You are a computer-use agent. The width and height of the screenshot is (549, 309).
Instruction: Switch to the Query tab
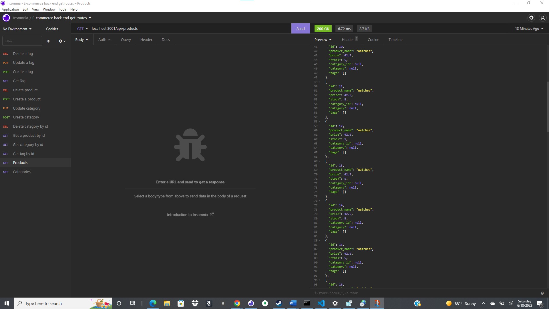click(x=126, y=40)
